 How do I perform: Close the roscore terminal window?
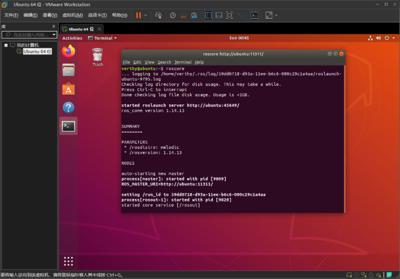pos(341,54)
